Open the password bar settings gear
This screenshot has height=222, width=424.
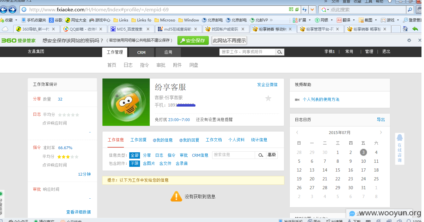tap(409, 40)
